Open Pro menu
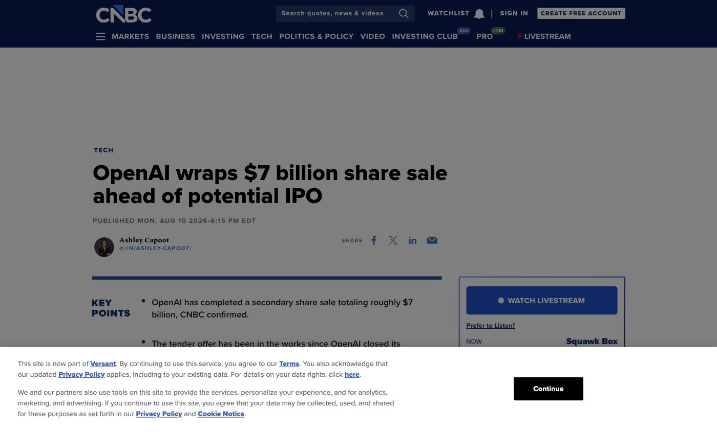 [x=484, y=36]
